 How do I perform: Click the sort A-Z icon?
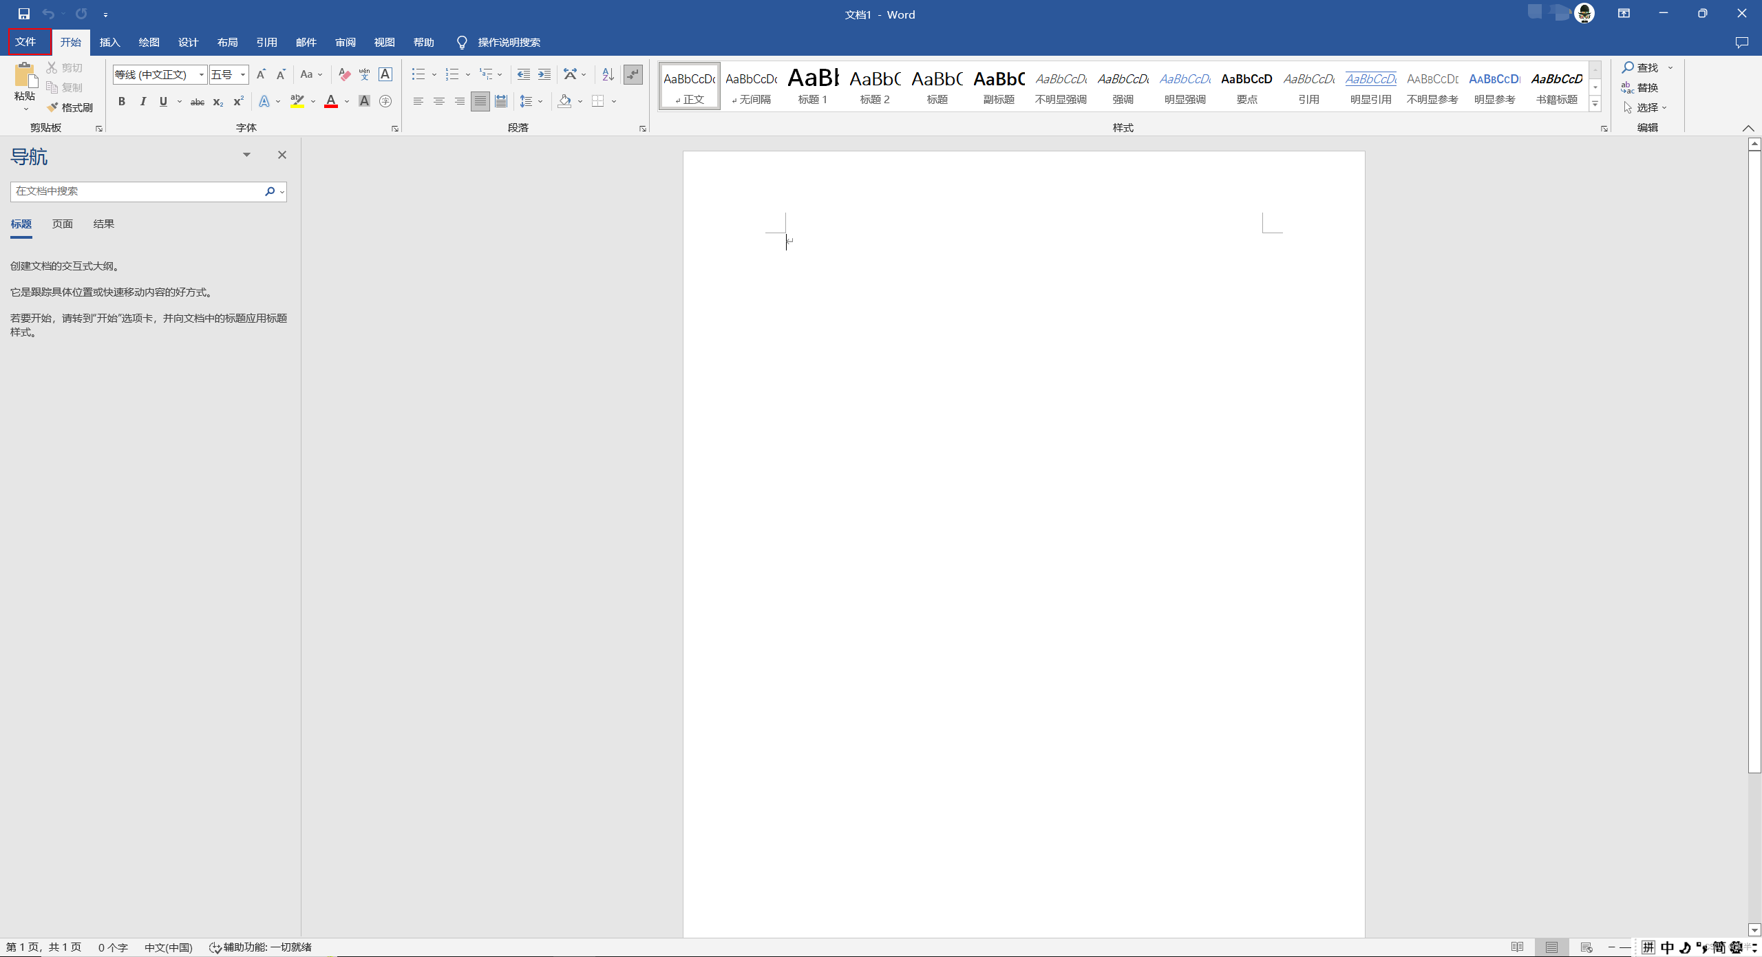coord(607,74)
